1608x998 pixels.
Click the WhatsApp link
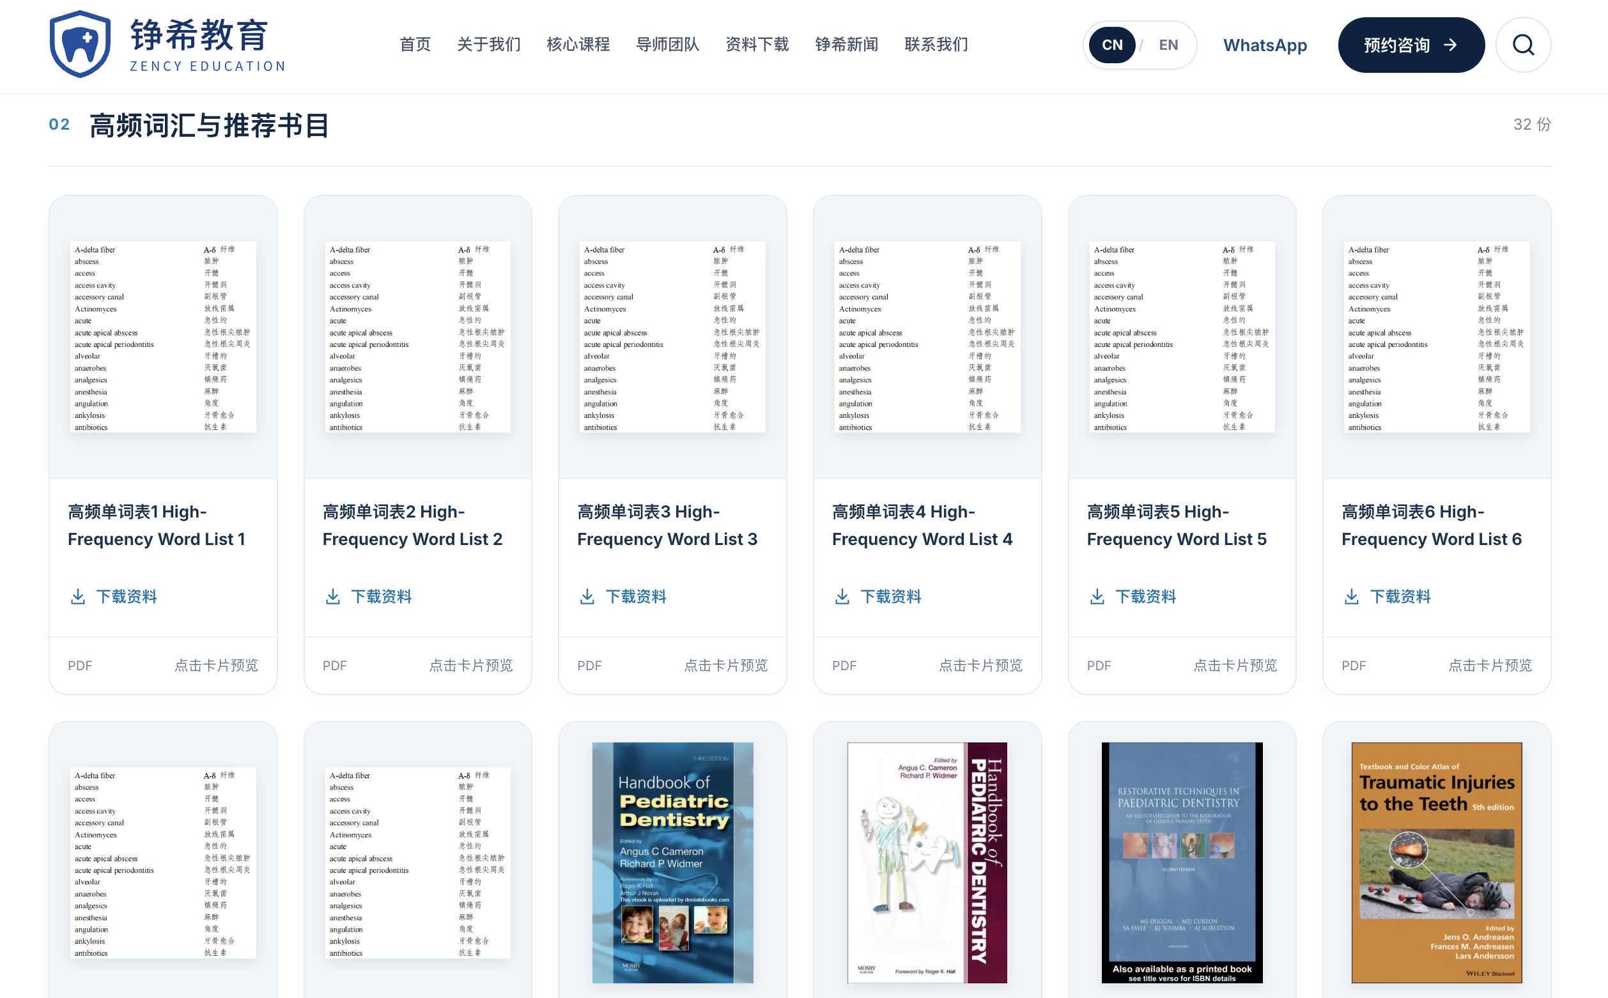click(x=1265, y=45)
